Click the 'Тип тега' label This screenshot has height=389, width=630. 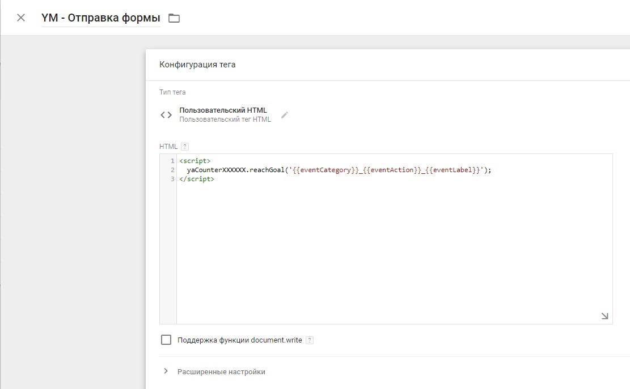(x=172, y=92)
